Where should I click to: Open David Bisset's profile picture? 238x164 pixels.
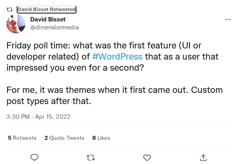point(16,24)
